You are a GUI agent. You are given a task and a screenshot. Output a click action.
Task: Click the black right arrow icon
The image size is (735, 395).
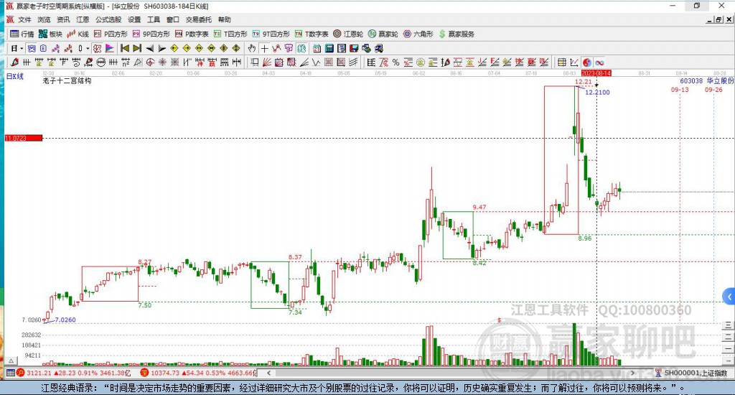(161, 48)
